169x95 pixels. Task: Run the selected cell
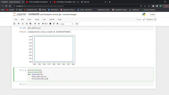click(x=45, y=24)
